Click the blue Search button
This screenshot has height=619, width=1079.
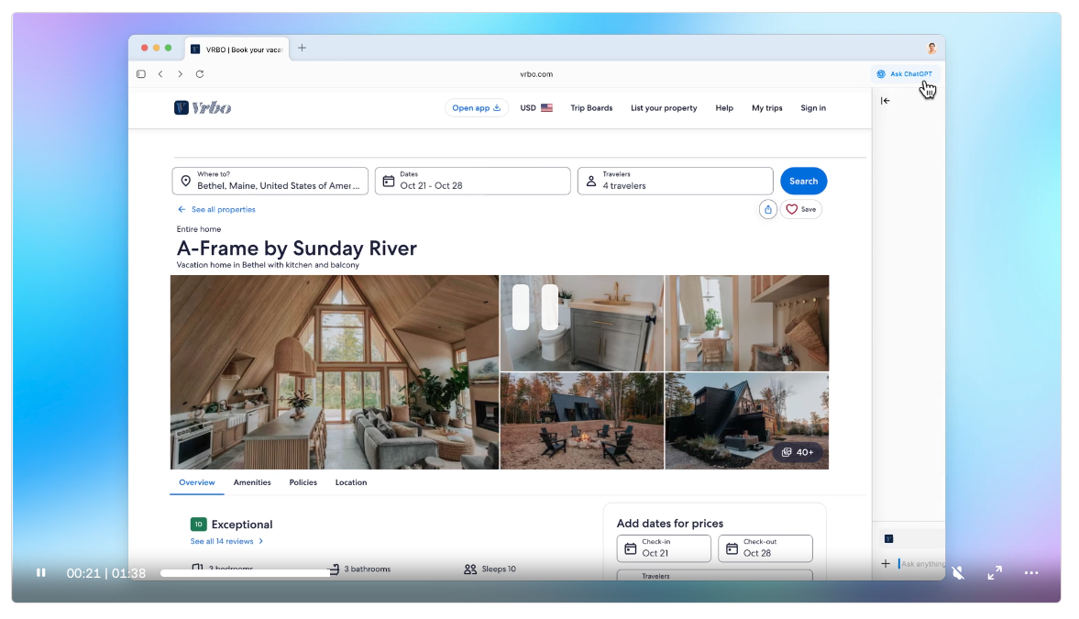pyautogui.click(x=804, y=181)
